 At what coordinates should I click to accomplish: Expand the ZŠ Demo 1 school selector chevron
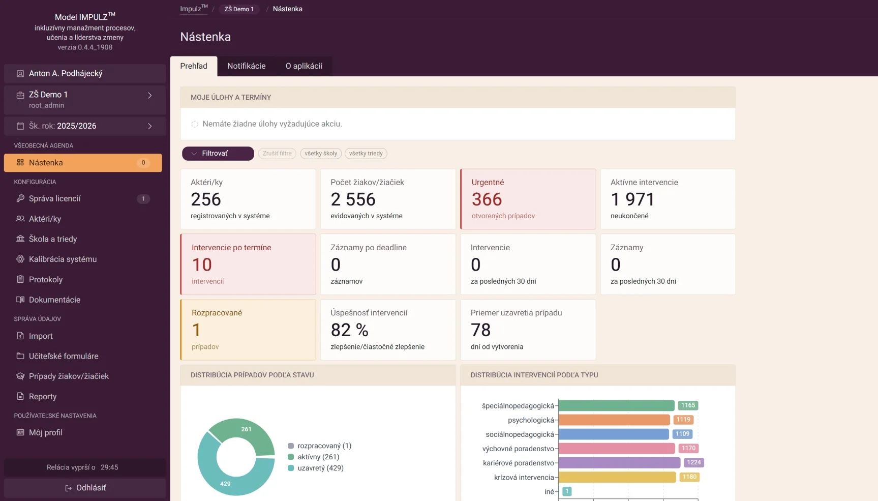click(x=149, y=96)
